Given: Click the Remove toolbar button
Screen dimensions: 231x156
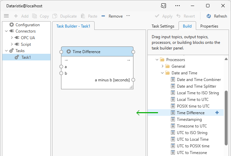Looking at the screenshot, I should tap(112, 16).
